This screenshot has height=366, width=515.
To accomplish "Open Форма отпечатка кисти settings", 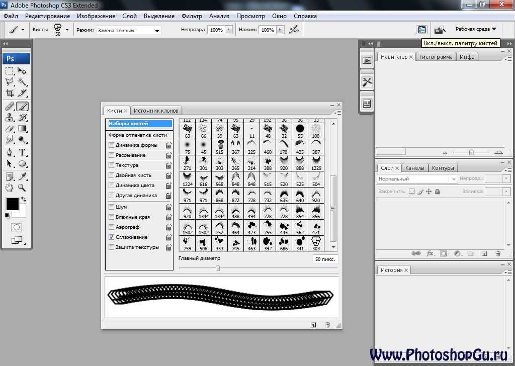I will [x=138, y=135].
